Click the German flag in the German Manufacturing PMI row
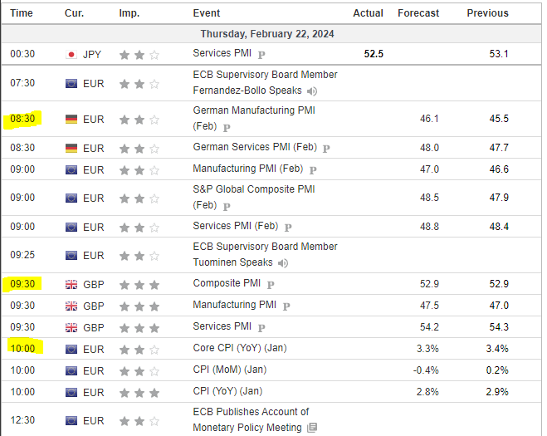 (71, 119)
